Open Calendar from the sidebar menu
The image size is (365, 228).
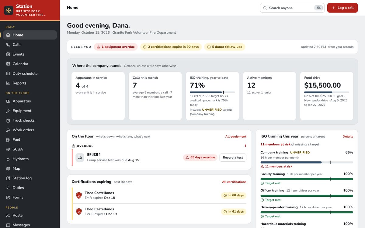pos(30,64)
